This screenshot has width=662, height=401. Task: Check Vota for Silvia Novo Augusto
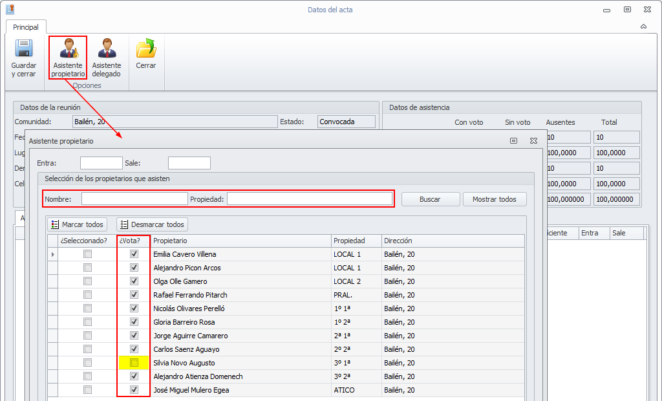[x=134, y=363]
